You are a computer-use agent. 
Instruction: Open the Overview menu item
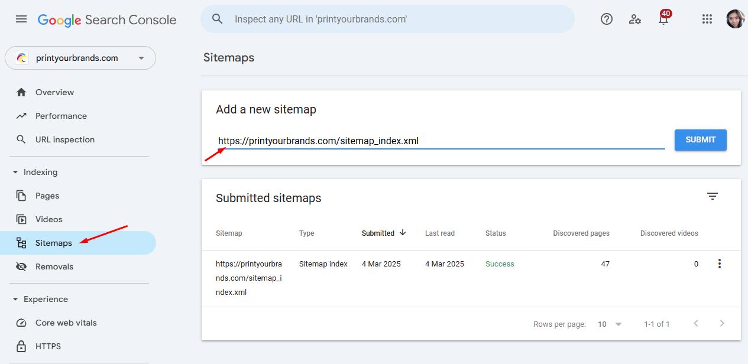[78, 92]
